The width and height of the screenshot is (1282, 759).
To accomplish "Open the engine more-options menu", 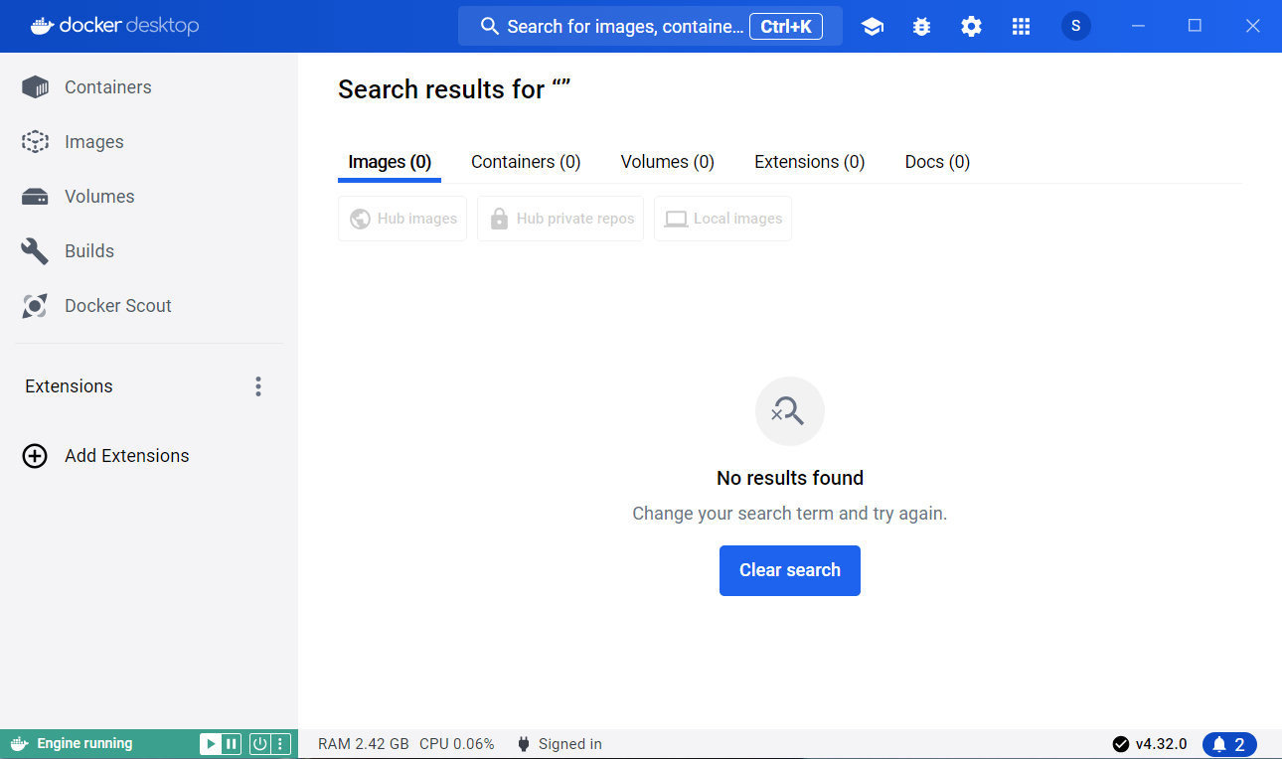I will tap(280, 743).
